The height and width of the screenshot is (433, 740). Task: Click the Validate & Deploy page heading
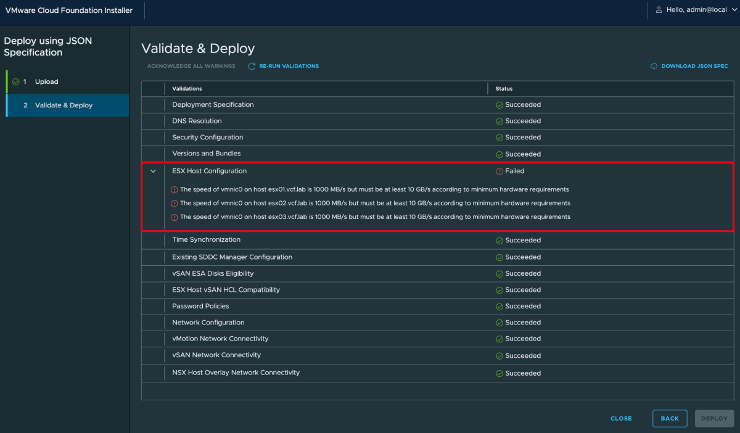[198, 49]
